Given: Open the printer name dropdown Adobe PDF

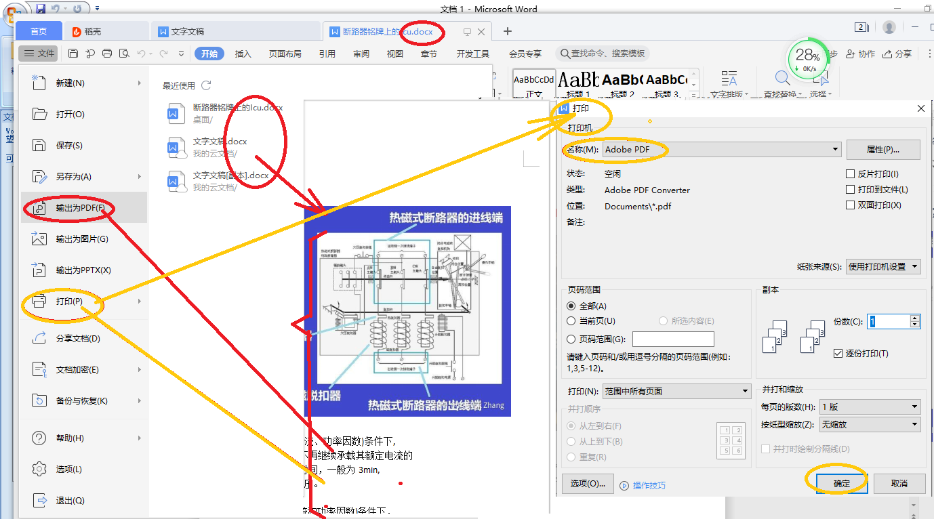Looking at the screenshot, I should coord(722,149).
